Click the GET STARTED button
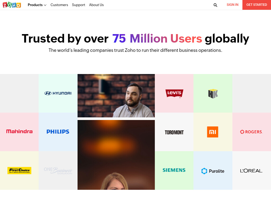The width and height of the screenshot is (271, 203). [x=257, y=5]
